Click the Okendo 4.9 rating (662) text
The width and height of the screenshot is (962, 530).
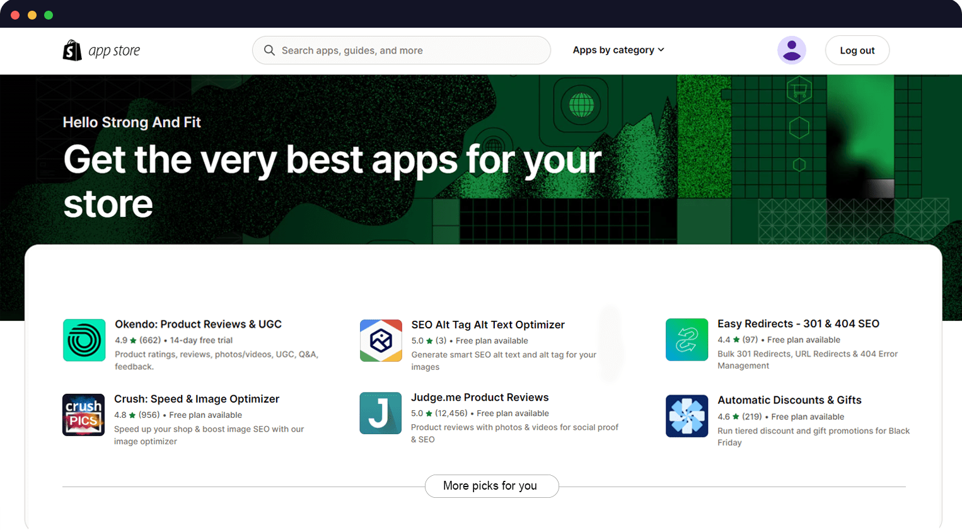[137, 340]
